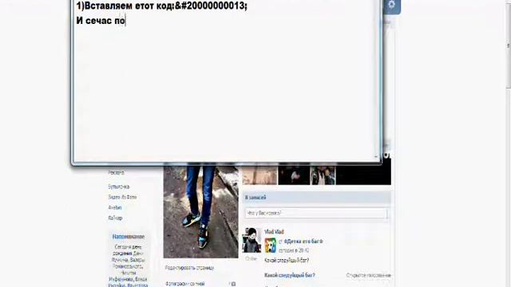Open Vlad Vlad's avatar on the wall post
This screenshot has width=511, height=287.
pyautogui.click(x=252, y=240)
